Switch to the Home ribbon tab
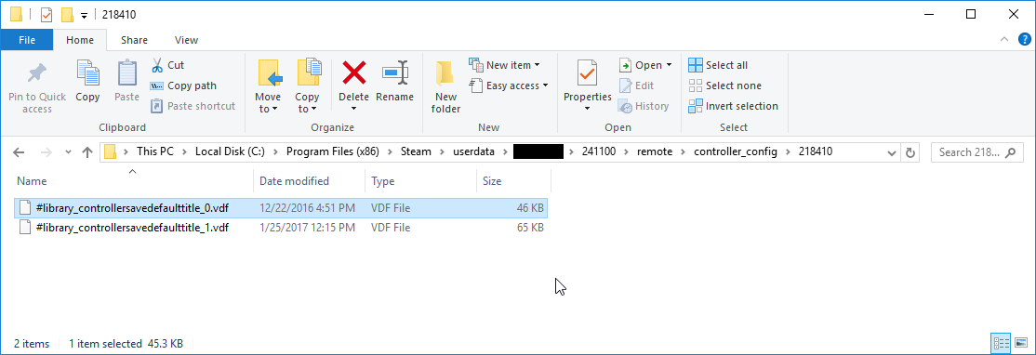This screenshot has width=1036, height=355. click(80, 40)
